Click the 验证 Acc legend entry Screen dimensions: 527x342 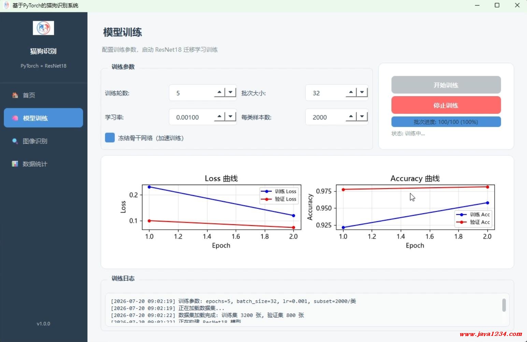point(473,222)
